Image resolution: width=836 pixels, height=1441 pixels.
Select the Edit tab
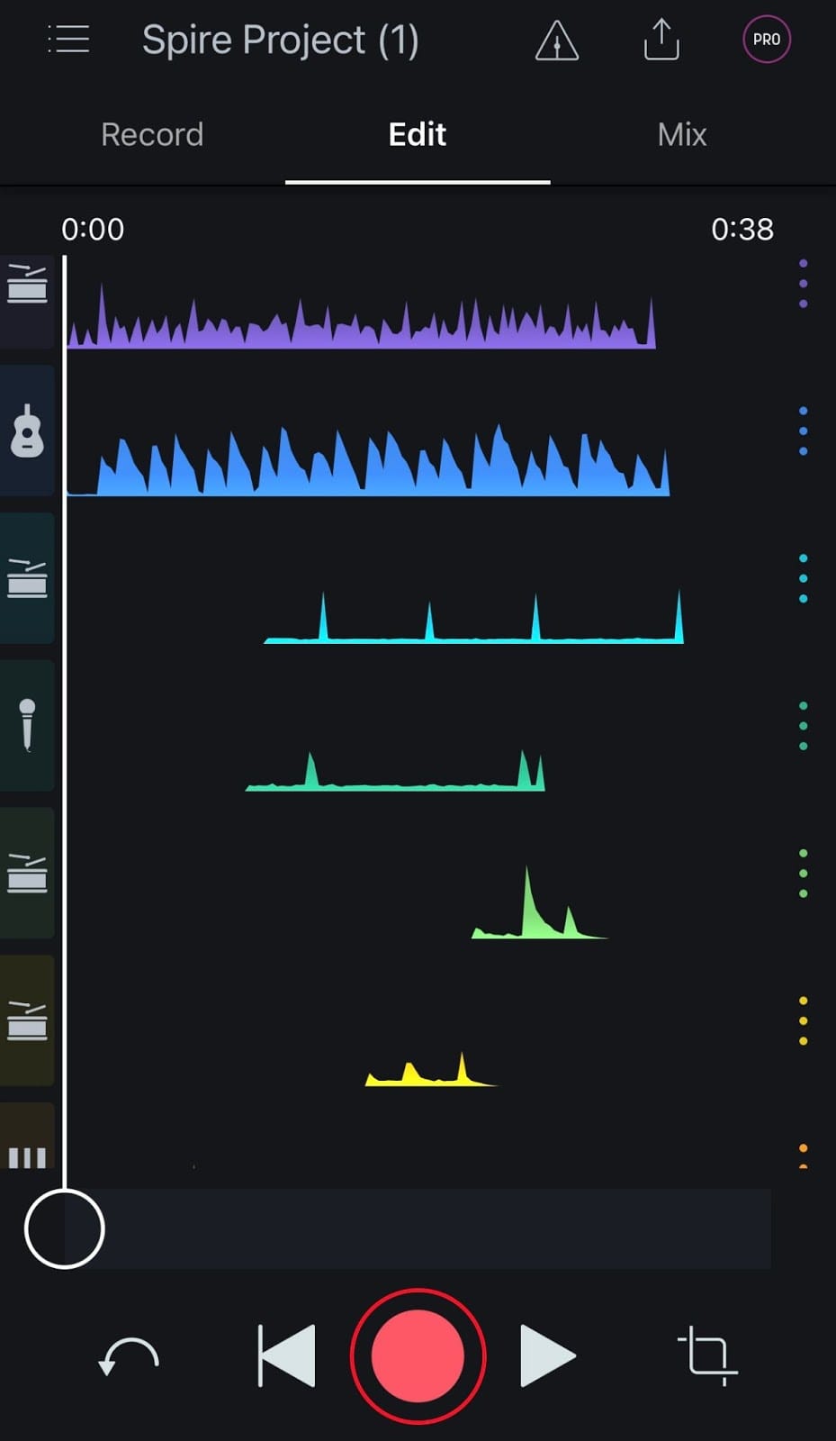(x=417, y=135)
